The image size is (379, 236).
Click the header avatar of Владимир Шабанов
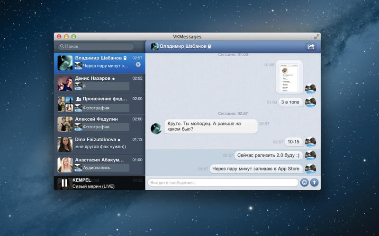pyautogui.click(x=155, y=46)
